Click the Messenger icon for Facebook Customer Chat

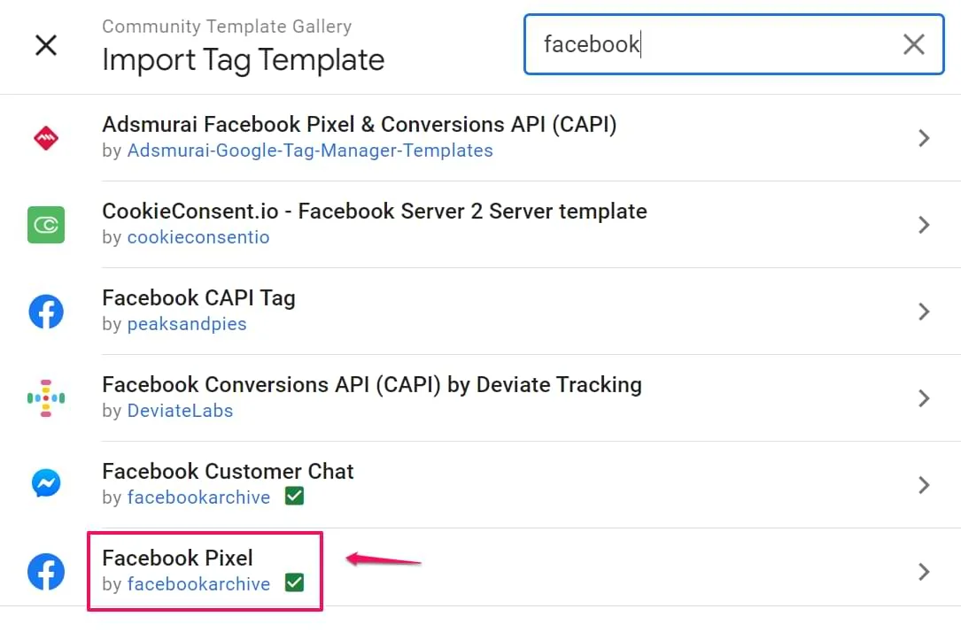click(x=45, y=483)
